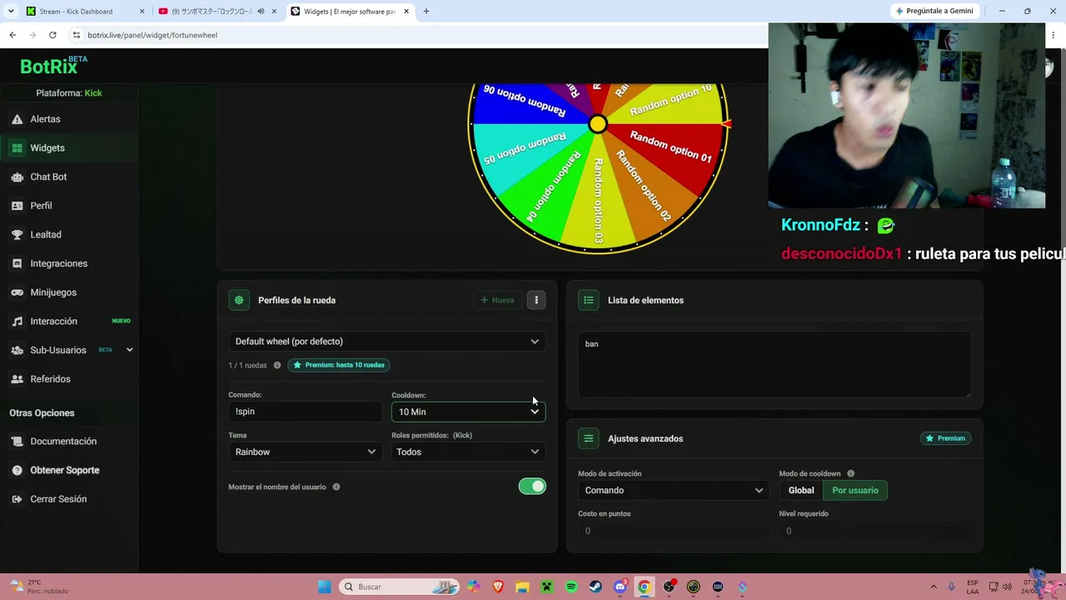Click the Documentación book icon

click(x=17, y=442)
